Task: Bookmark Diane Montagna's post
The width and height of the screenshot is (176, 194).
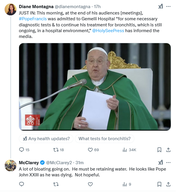Action: click(159, 150)
